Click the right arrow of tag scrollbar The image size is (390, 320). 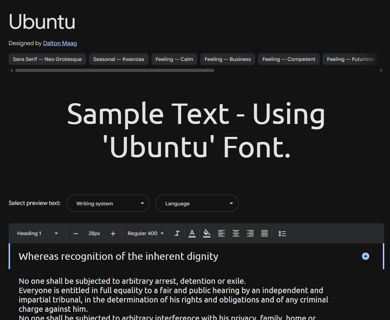pos(381,71)
